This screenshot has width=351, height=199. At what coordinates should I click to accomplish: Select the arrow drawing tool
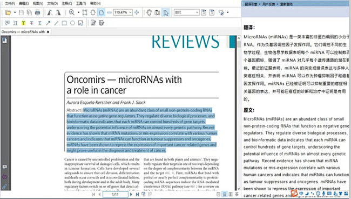tap(48, 23)
